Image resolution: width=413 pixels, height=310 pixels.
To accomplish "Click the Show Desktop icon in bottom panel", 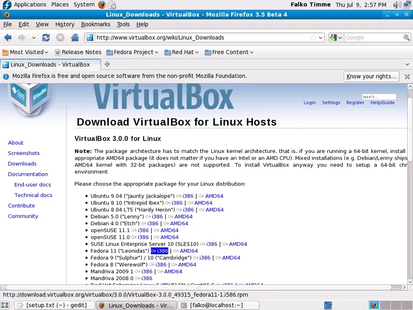I will pyautogui.click(x=5, y=305).
